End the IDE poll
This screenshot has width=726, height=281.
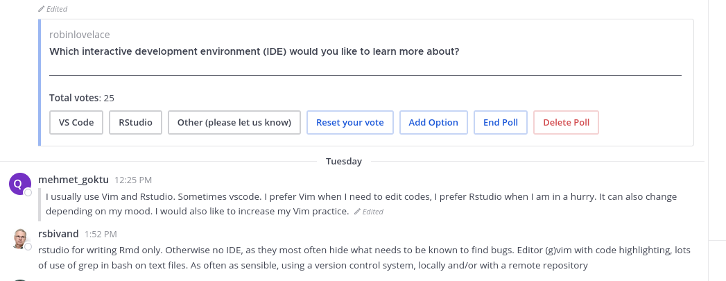[x=501, y=122]
